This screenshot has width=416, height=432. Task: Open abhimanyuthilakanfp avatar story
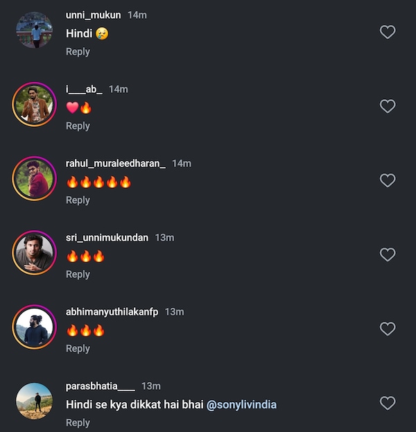point(34,327)
